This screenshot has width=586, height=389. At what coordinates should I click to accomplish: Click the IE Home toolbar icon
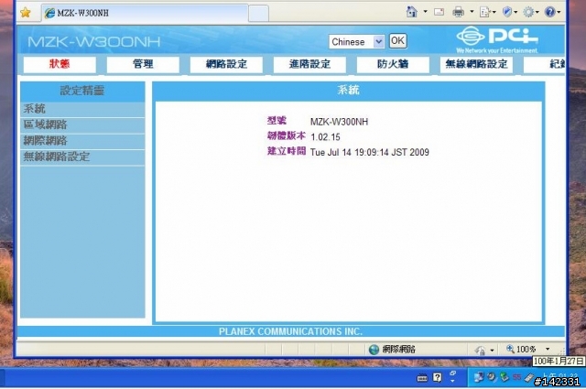pyautogui.click(x=411, y=12)
